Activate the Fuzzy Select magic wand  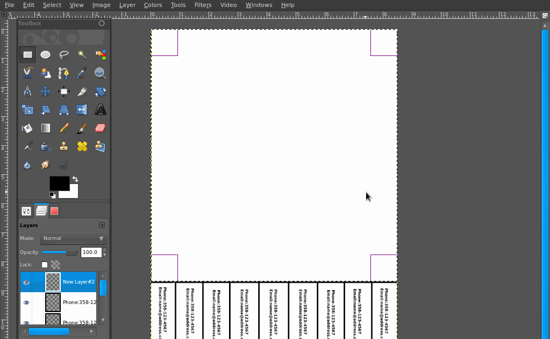point(82,55)
